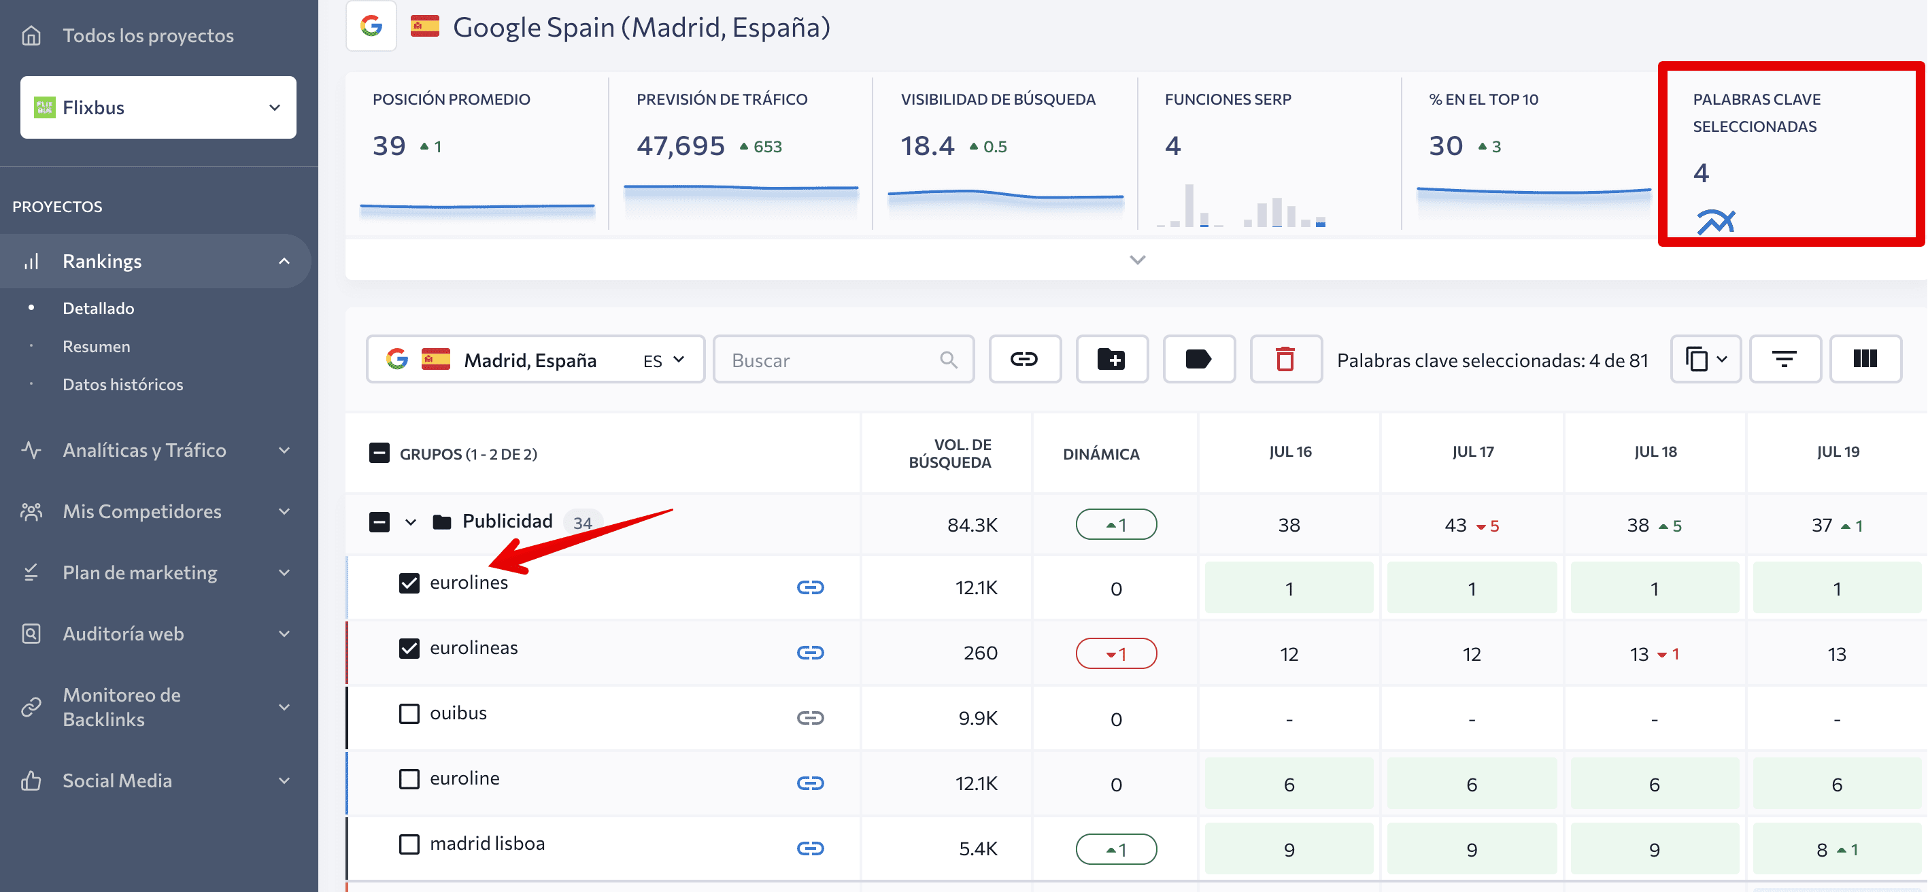The width and height of the screenshot is (1928, 892).
Task: Click the Flixbus project logo
Action: point(45,107)
